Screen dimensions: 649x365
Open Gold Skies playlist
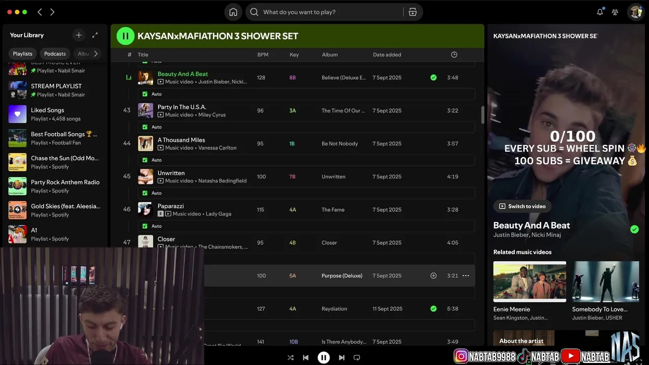[x=54, y=210]
